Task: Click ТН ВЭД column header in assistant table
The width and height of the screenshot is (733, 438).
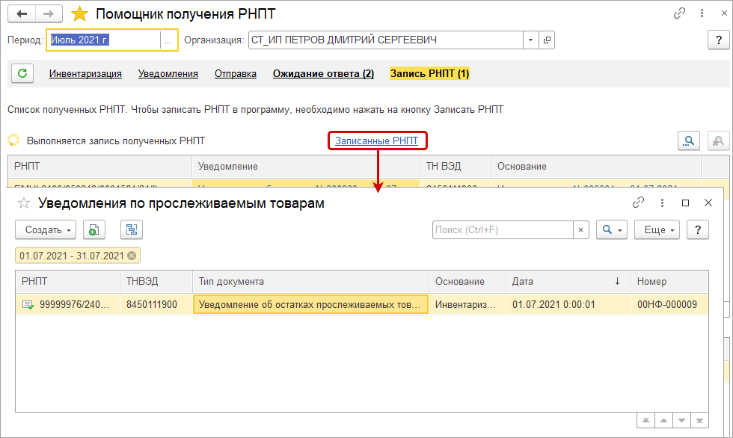Action: coord(456,166)
